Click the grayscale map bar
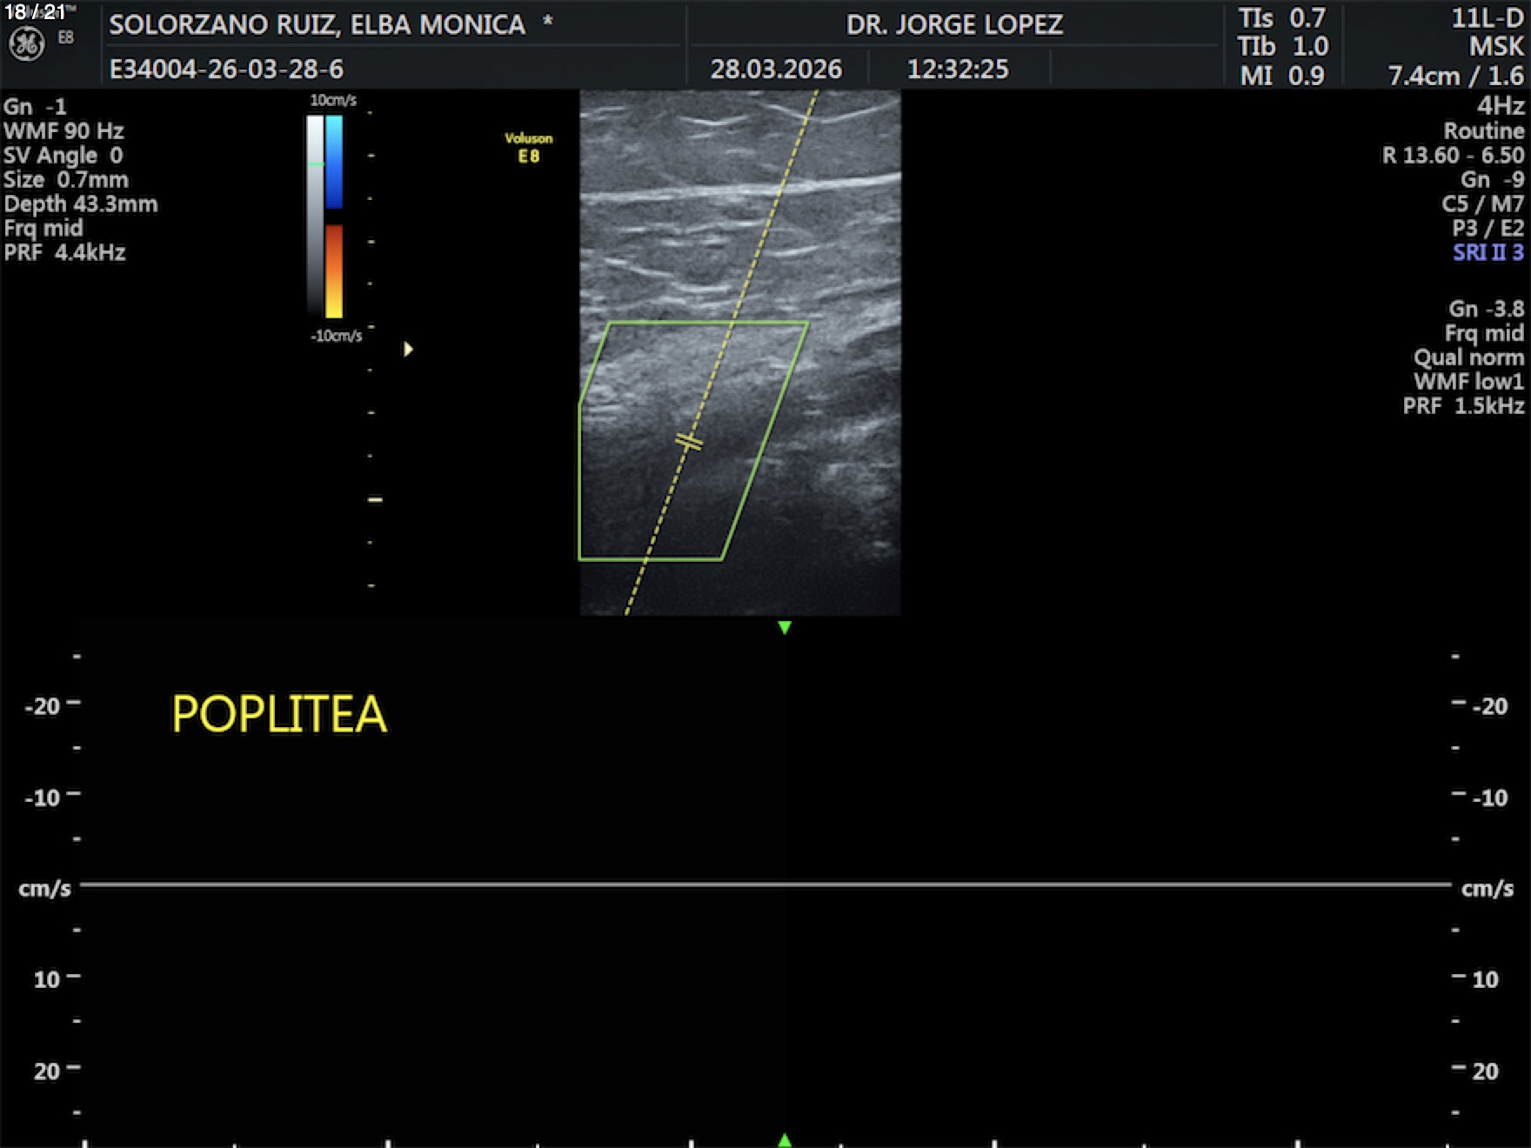Screen dimensions: 1531x1148 pyautogui.click(x=315, y=217)
